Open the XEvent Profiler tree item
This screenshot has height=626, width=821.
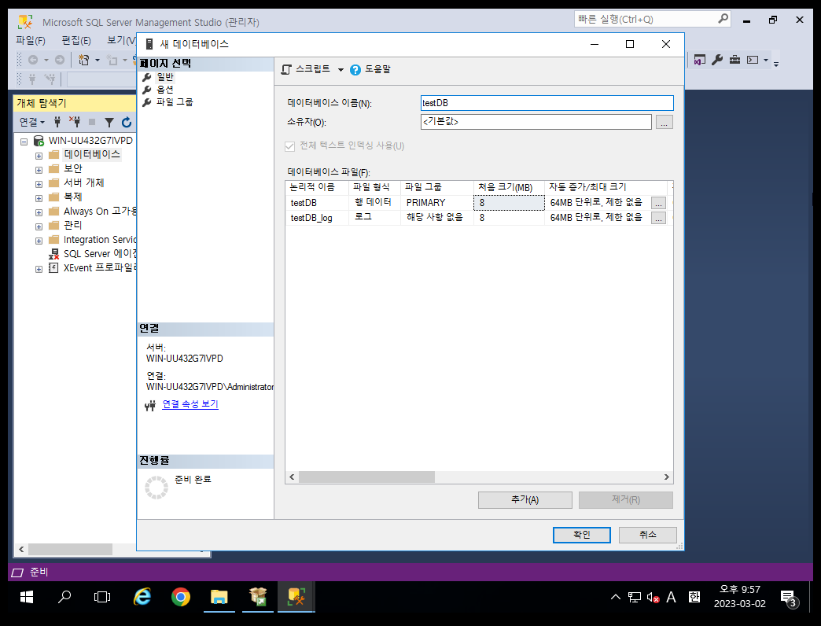tap(100, 268)
